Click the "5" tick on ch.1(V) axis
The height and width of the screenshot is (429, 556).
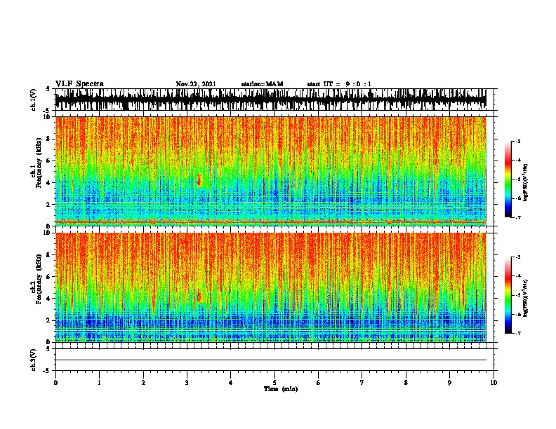coord(49,89)
